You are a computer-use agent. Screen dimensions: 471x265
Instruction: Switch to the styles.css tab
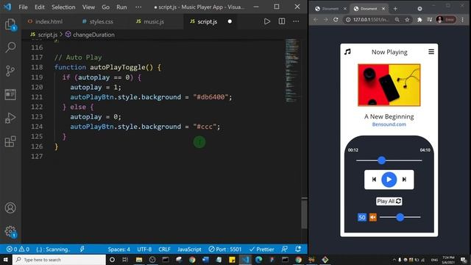click(98, 21)
